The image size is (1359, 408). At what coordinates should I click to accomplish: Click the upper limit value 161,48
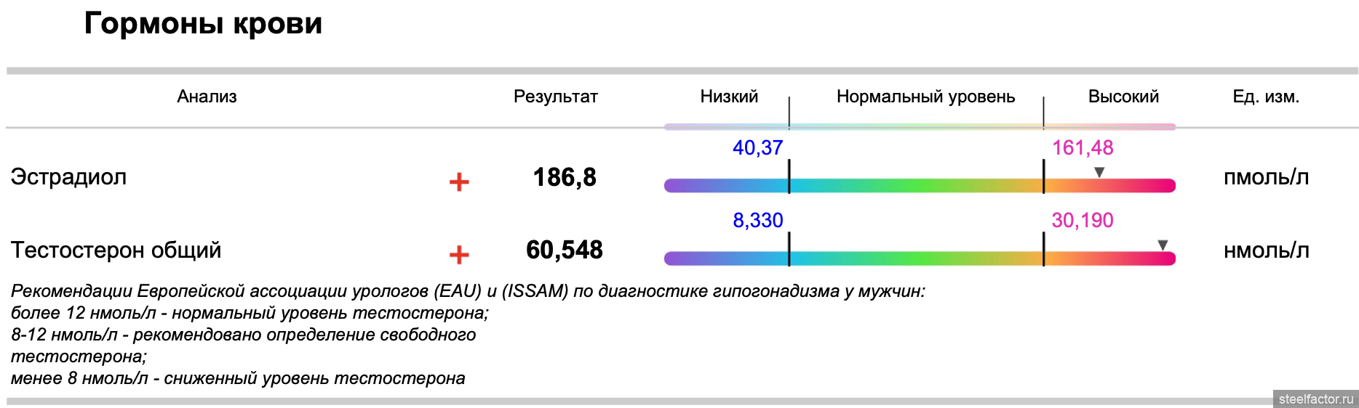click(1083, 147)
